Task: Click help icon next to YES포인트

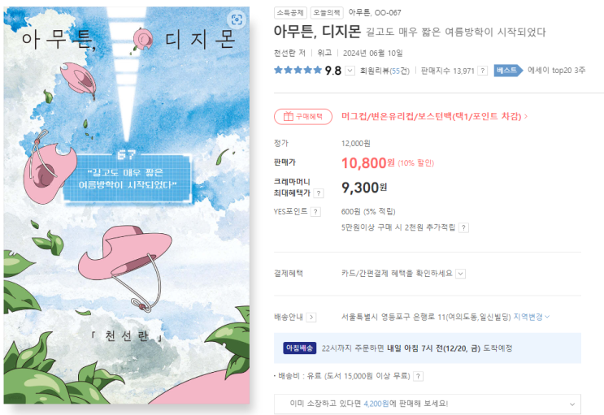Action: 315,212
